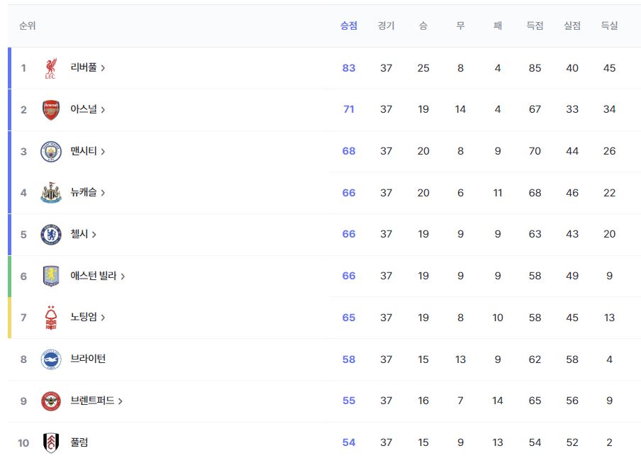Open the 애스턴 빌라 team link
This screenshot has height=463, width=641.
(94, 275)
